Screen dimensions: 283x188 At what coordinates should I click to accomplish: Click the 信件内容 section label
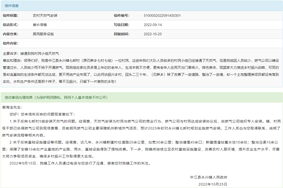(10, 43)
